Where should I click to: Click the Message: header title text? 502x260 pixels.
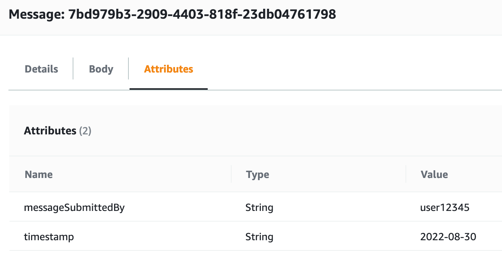click(38, 15)
